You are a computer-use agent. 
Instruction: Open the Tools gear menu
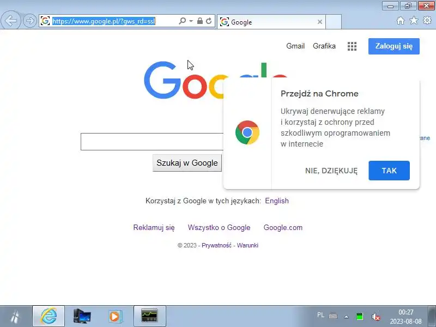tap(427, 20)
